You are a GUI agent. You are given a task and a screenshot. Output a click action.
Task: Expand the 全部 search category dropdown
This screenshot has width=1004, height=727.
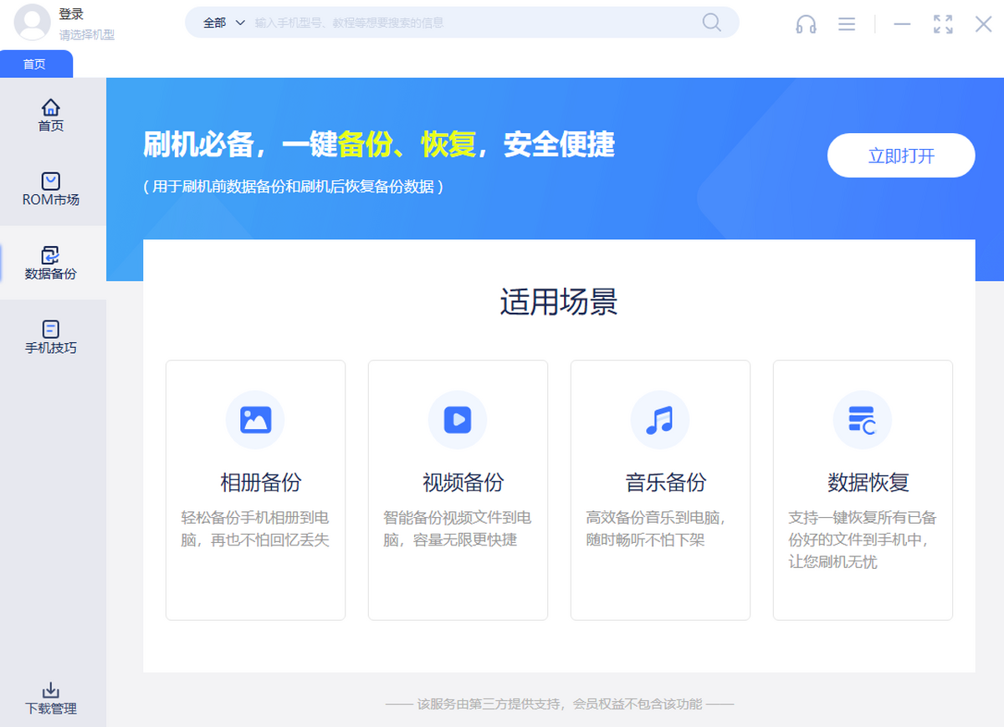[224, 23]
